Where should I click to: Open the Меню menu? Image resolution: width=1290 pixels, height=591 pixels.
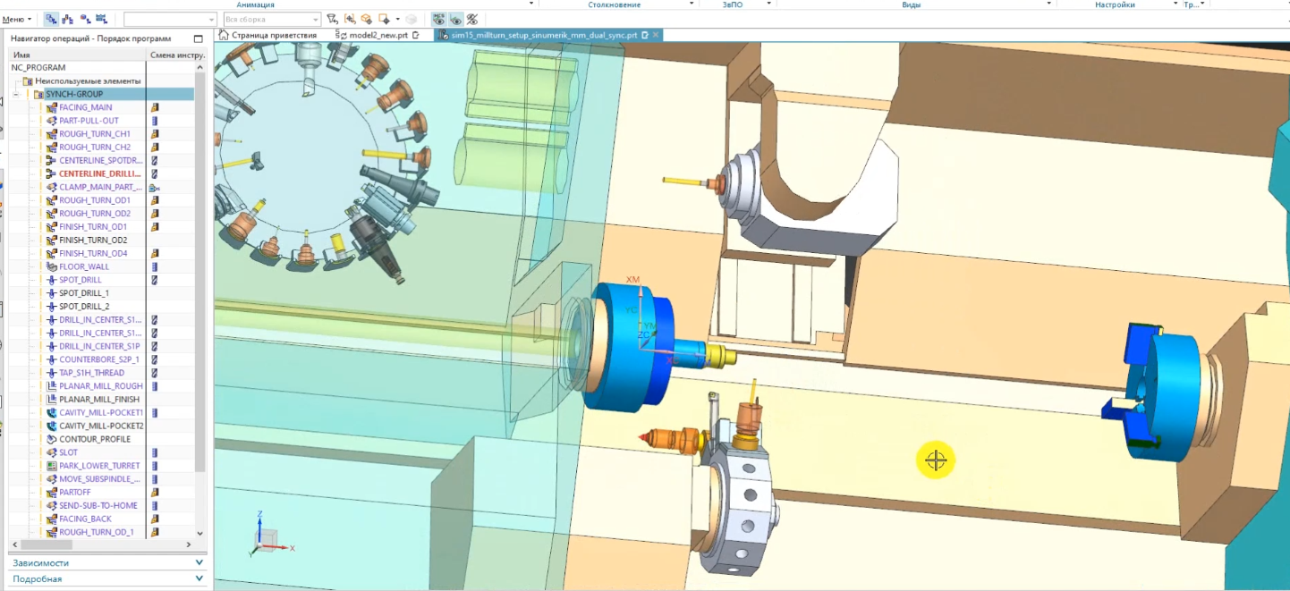point(17,19)
